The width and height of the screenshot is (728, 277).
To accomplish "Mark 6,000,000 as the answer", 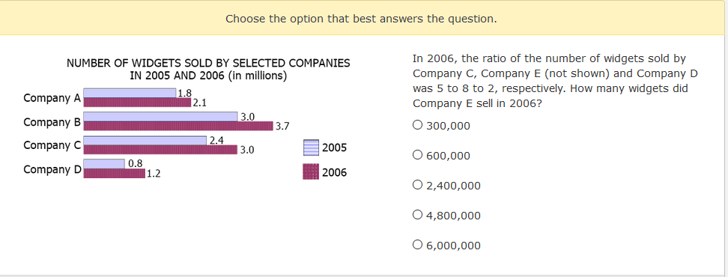I will click(x=417, y=245).
